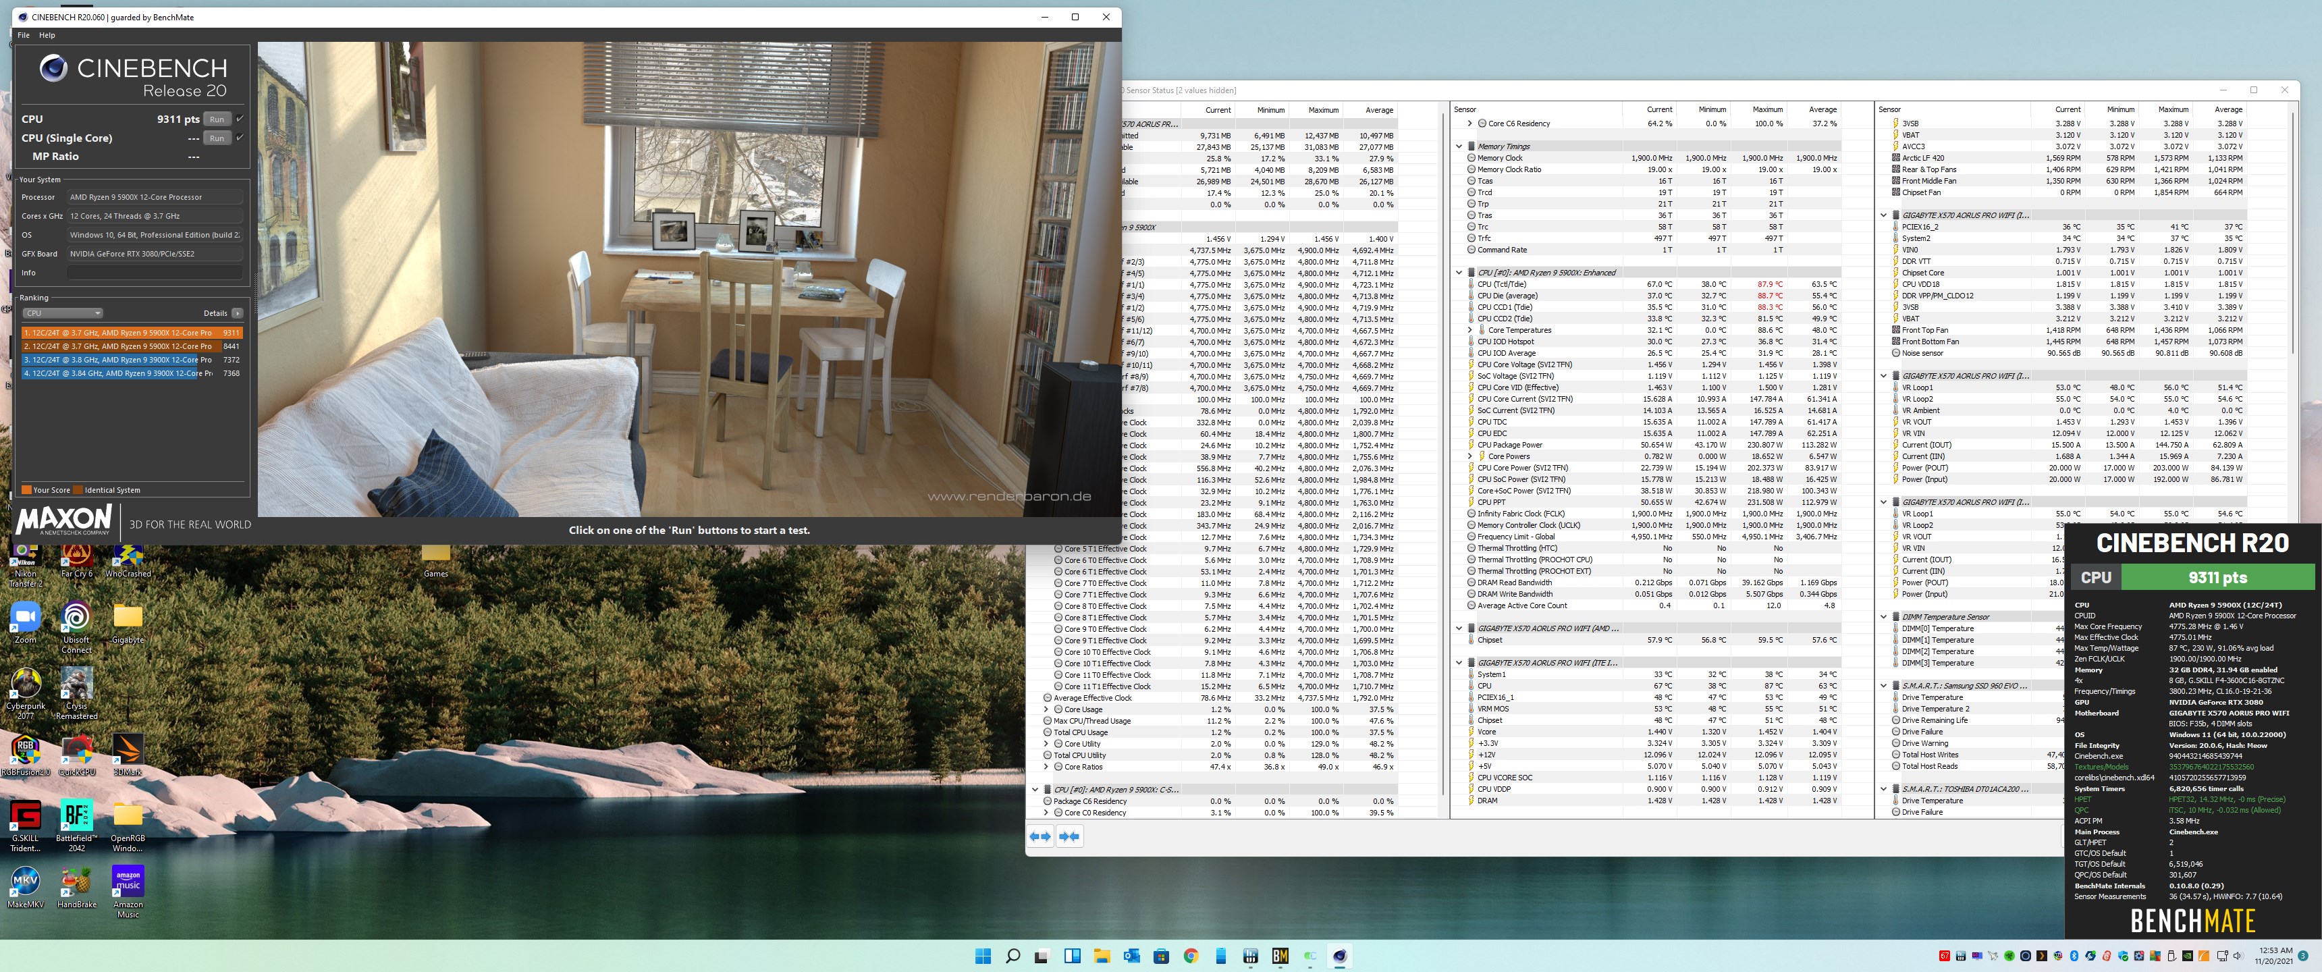Expand the Core Temperatures row
This screenshot has height=972, width=2322.
pyautogui.click(x=1470, y=330)
